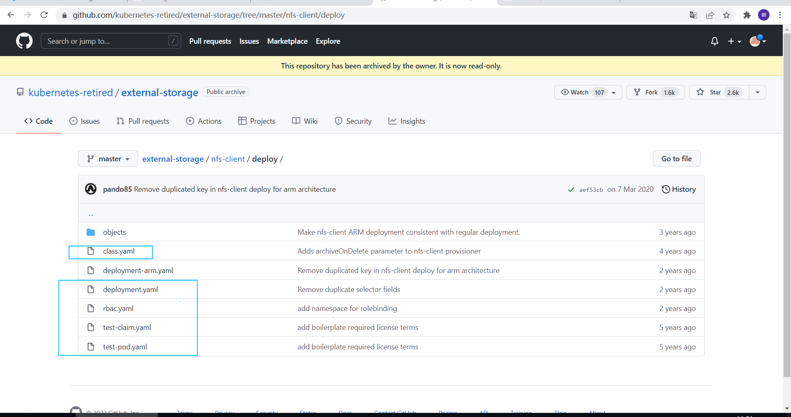Click the green commit status checkmark

(x=571, y=190)
